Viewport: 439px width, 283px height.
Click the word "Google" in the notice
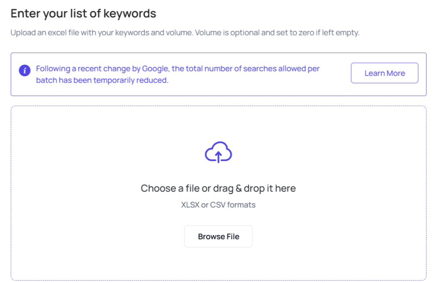pyautogui.click(x=155, y=69)
